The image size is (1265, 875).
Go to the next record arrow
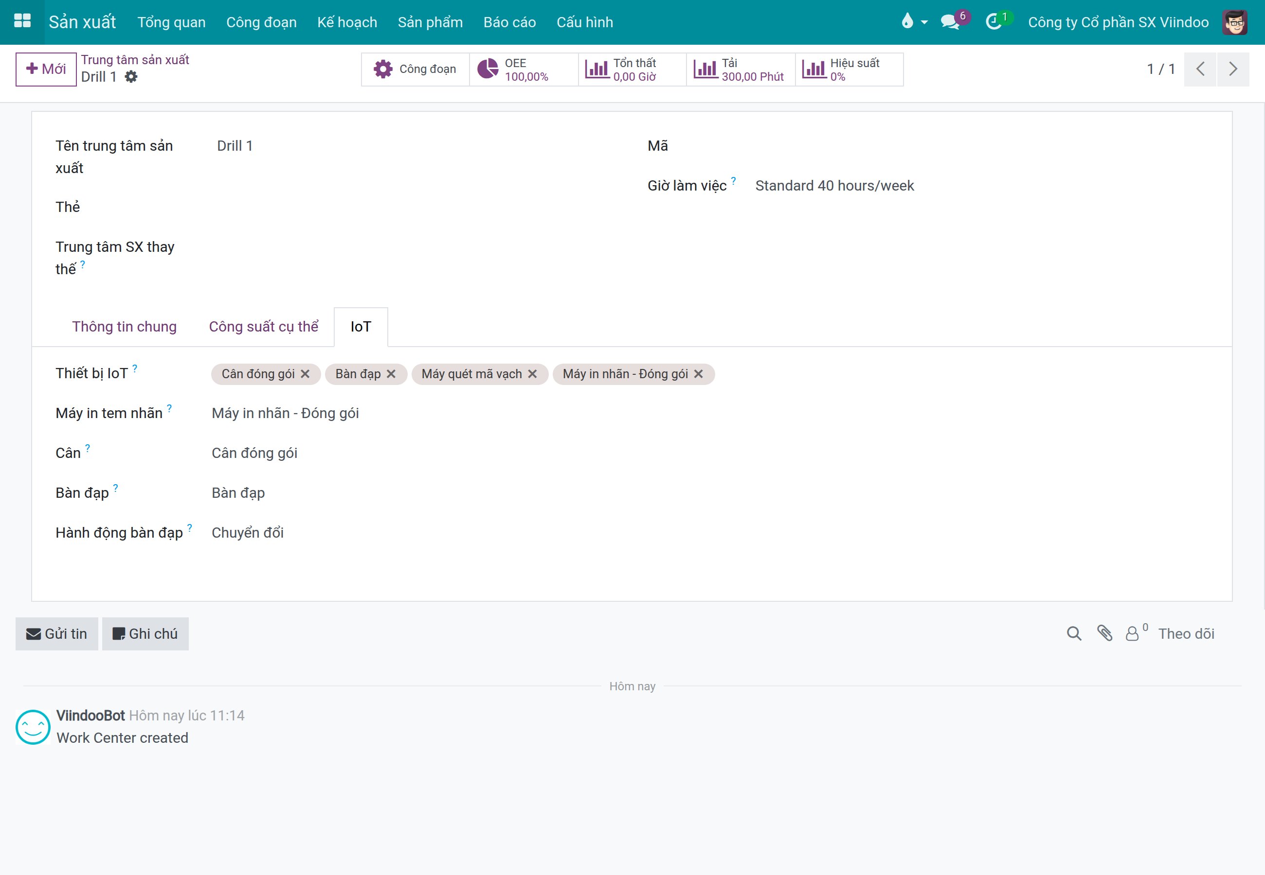[x=1233, y=69]
